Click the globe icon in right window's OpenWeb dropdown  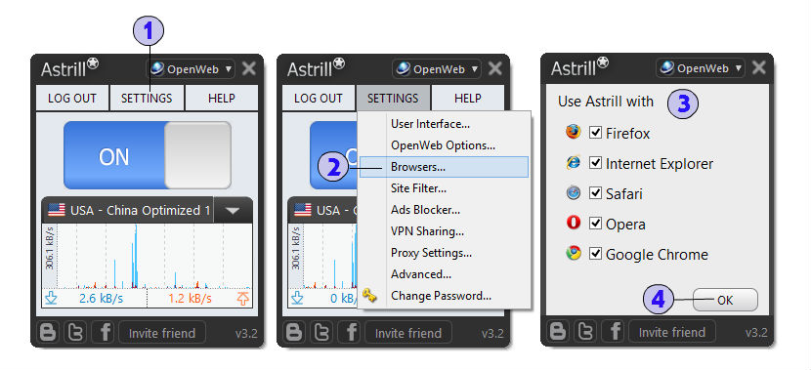(667, 67)
